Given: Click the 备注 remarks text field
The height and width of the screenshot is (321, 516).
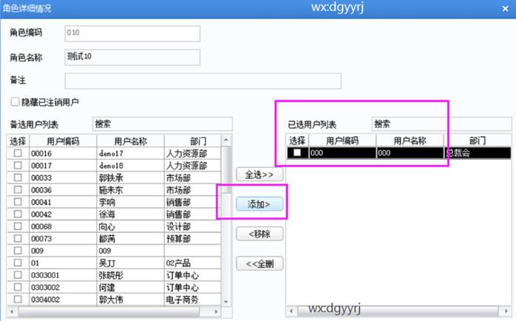Looking at the screenshot, I should click(x=203, y=80).
